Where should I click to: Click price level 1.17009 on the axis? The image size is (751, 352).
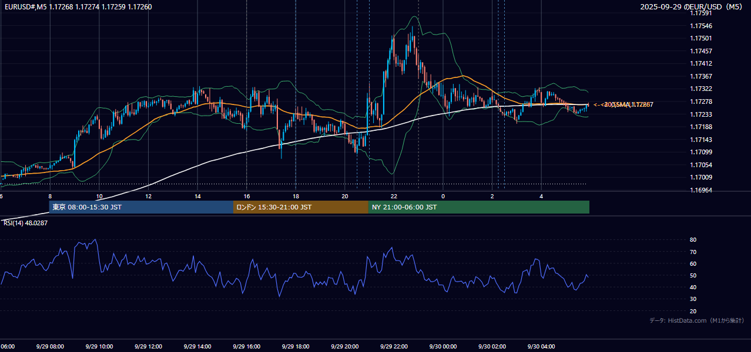701,177
